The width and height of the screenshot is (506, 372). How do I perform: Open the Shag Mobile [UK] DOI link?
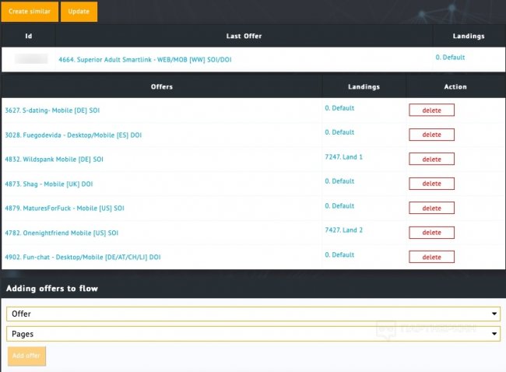click(48, 184)
